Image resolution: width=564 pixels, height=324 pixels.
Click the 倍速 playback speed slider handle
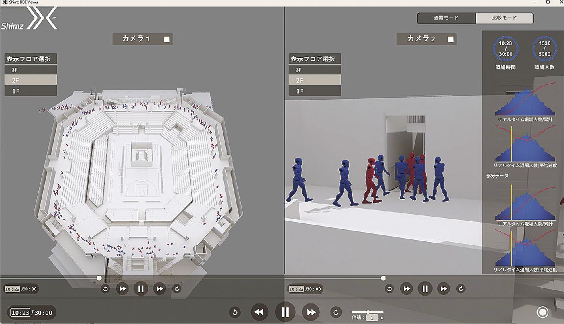point(368,312)
